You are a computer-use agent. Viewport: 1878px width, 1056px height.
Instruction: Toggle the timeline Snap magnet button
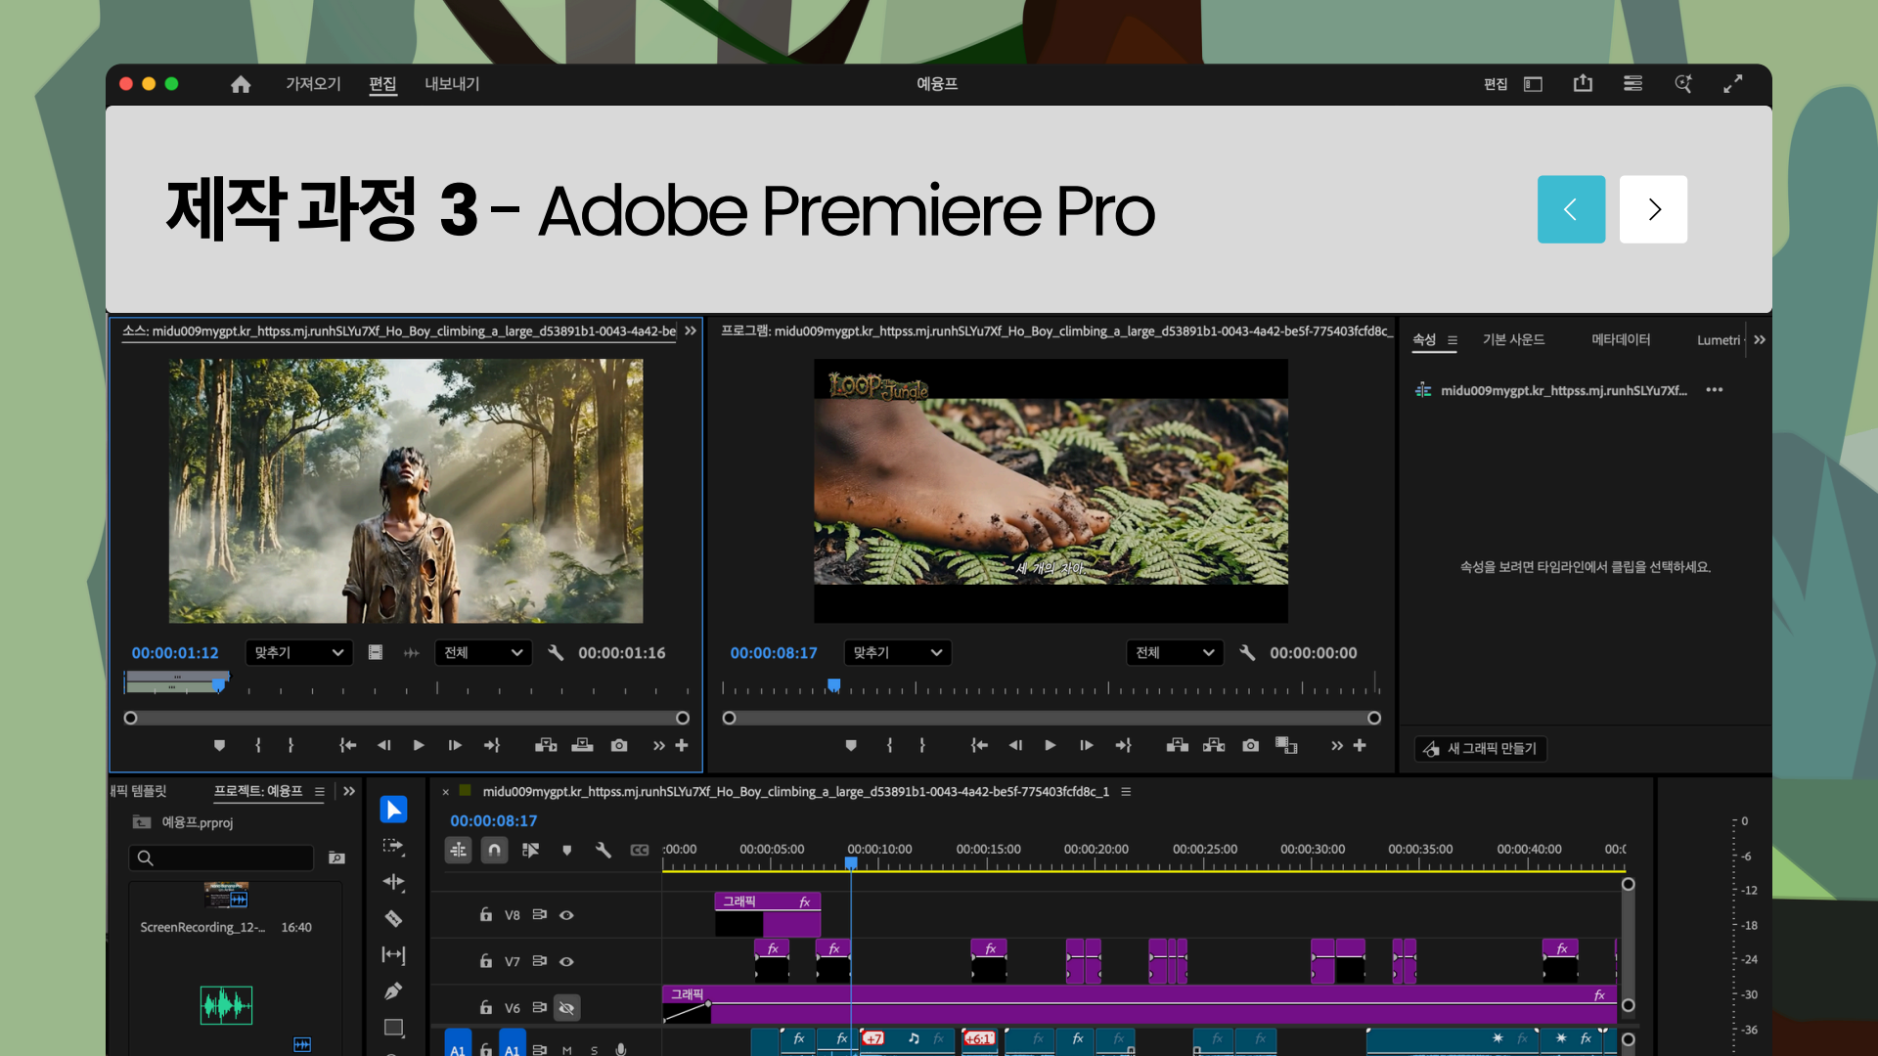495,850
